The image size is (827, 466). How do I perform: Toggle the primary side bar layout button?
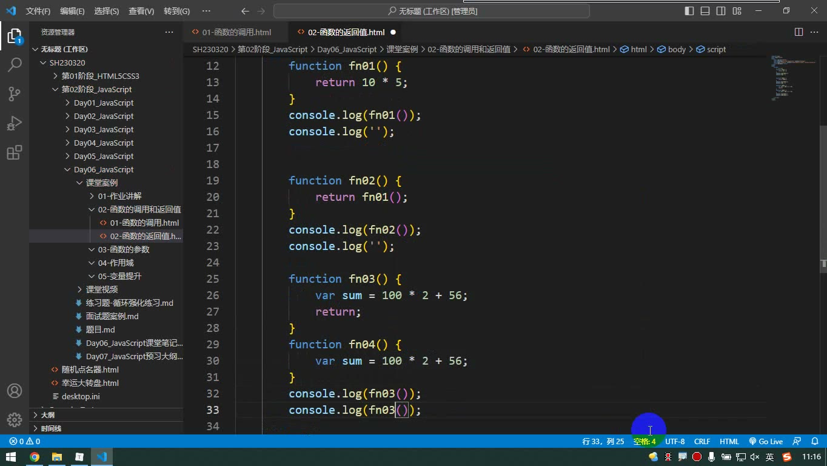689,11
